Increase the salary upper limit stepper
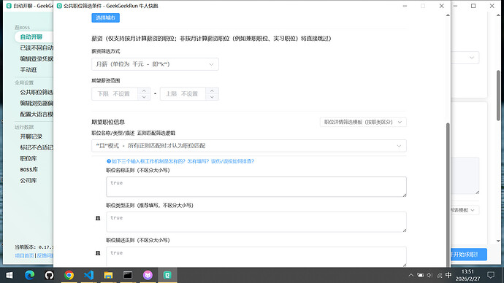 pyautogui.click(x=212, y=90)
